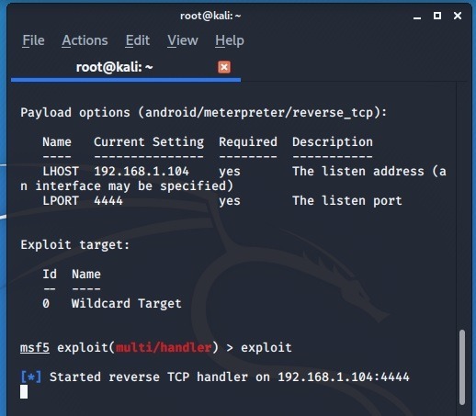Click the LHOST value 192.168.1.104
Image resolution: width=476 pixels, height=416 pixels.
(142, 171)
